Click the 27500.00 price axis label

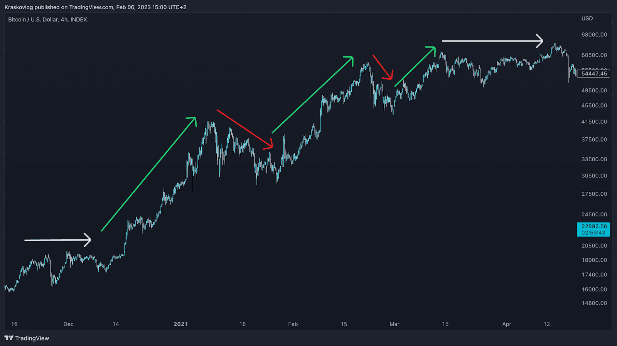tap(594, 194)
